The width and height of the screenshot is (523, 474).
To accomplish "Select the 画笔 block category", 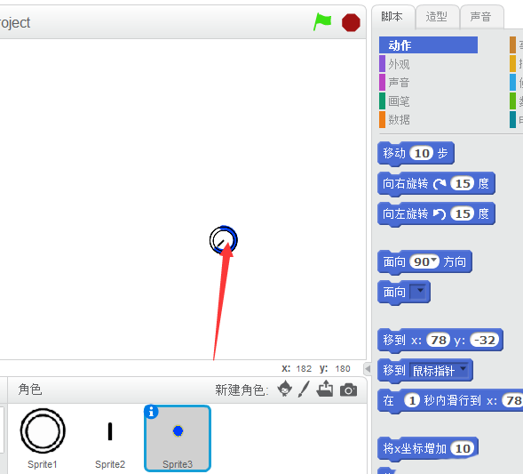I will coord(399,100).
